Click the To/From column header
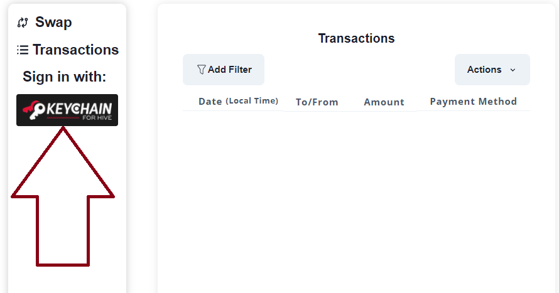 tap(317, 102)
